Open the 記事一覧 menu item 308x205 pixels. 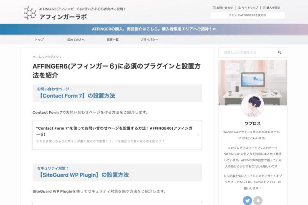coord(113,40)
